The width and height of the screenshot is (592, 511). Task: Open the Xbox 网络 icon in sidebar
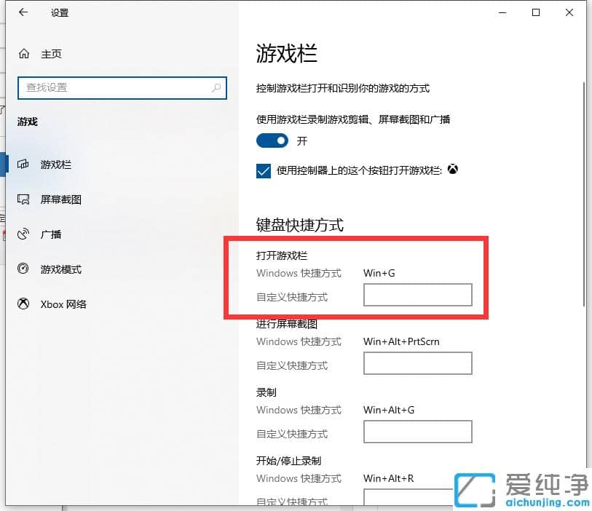(x=22, y=304)
